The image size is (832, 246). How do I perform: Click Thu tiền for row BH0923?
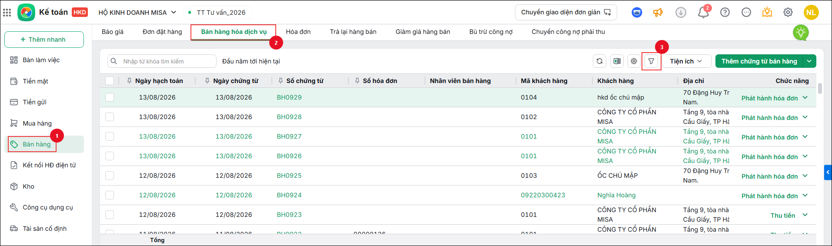(x=783, y=216)
